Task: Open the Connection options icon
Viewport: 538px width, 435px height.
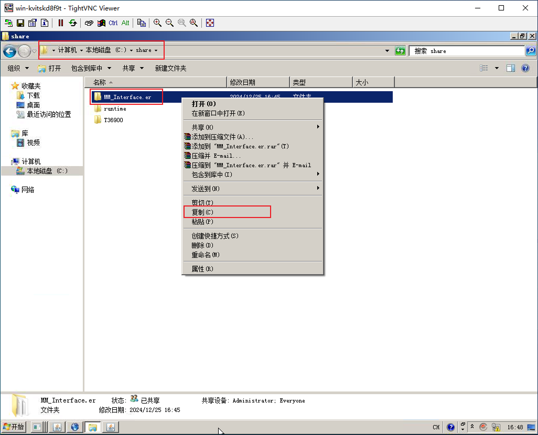Action: [33, 23]
